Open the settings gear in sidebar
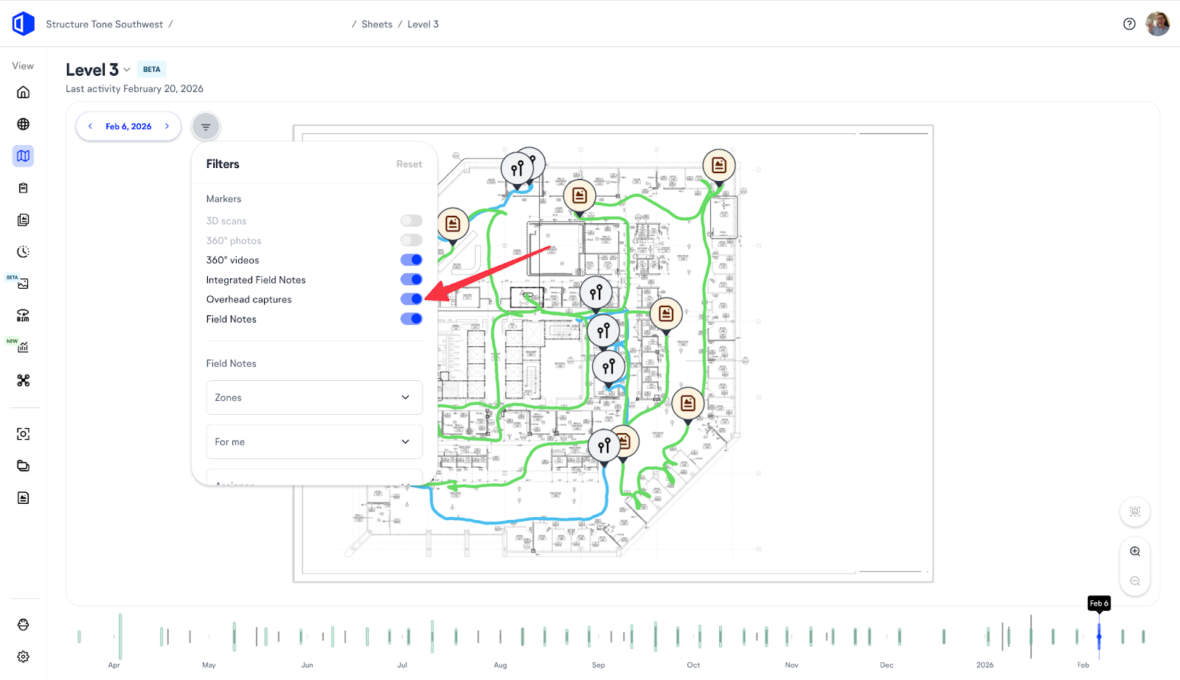Image resolution: width=1180 pixels, height=680 pixels. pos(24,656)
